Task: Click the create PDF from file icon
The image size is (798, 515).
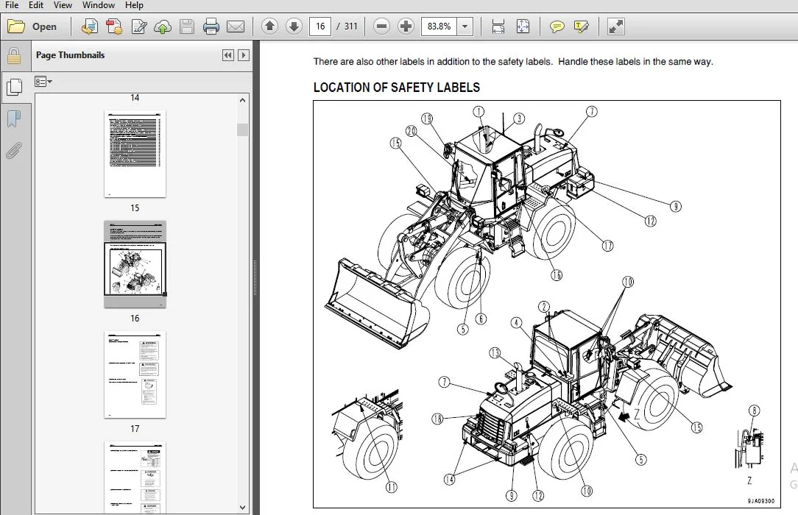Action: (x=90, y=26)
